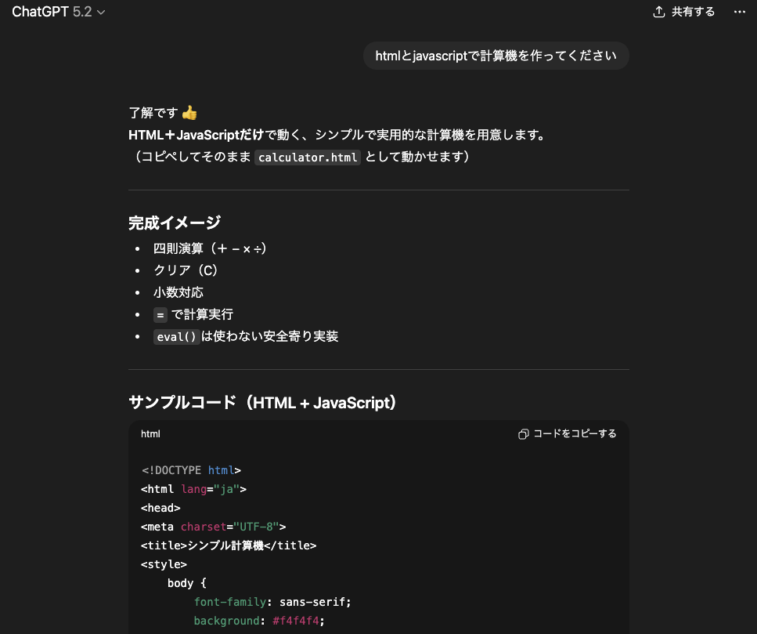
Task: Click the html language label of code block
Action: point(150,434)
